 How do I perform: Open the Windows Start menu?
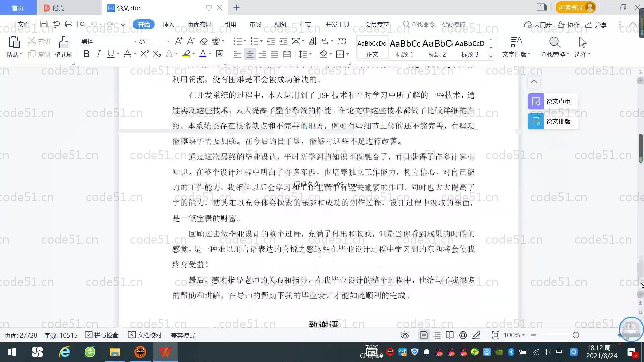click(x=12, y=352)
